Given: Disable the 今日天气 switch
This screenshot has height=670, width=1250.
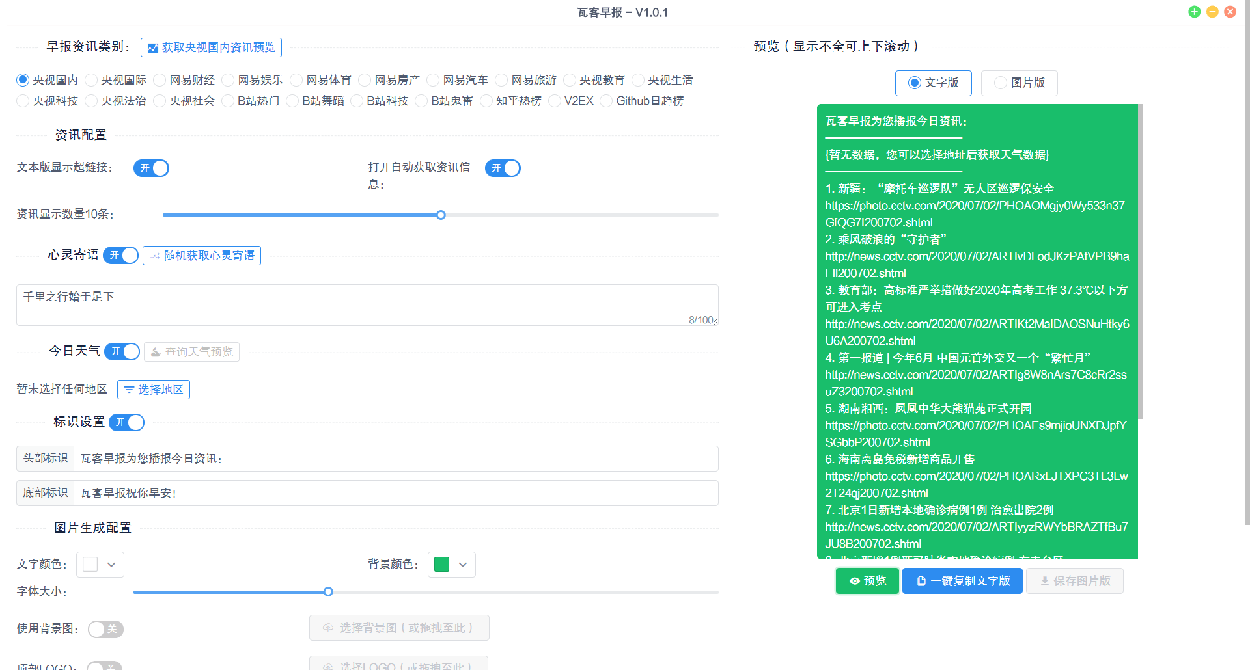Looking at the screenshot, I should pyautogui.click(x=122, y=351).
